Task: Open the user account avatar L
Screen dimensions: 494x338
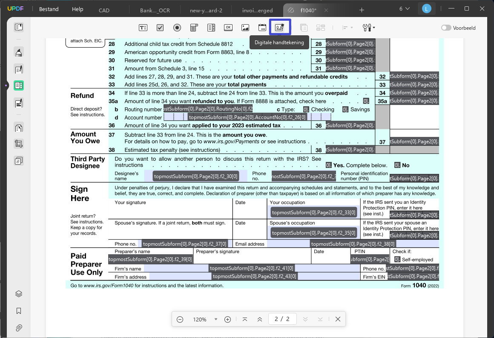Action: 427,9
